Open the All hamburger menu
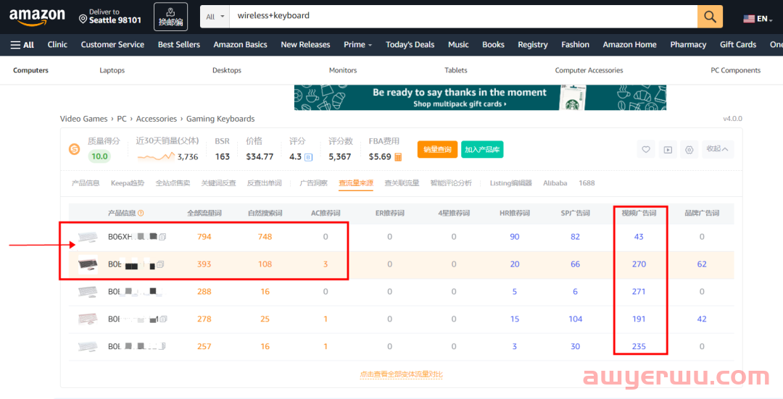Image resolution: width=783 pixels, height=399 pixels. point(22,45)
